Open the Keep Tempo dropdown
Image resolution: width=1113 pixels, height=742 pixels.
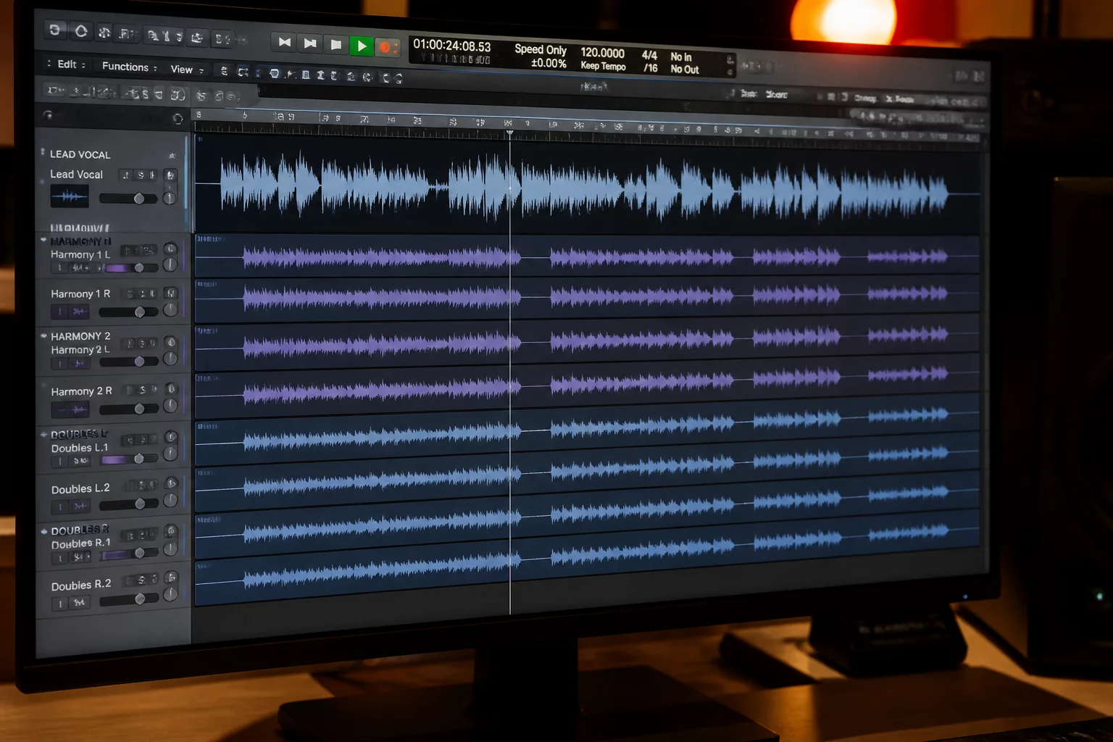pos(603,66)
